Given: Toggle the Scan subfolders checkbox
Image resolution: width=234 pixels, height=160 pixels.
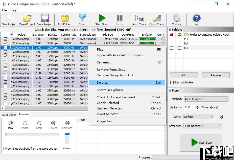Looking at the screenshot, I should click(x=172, y=82).
